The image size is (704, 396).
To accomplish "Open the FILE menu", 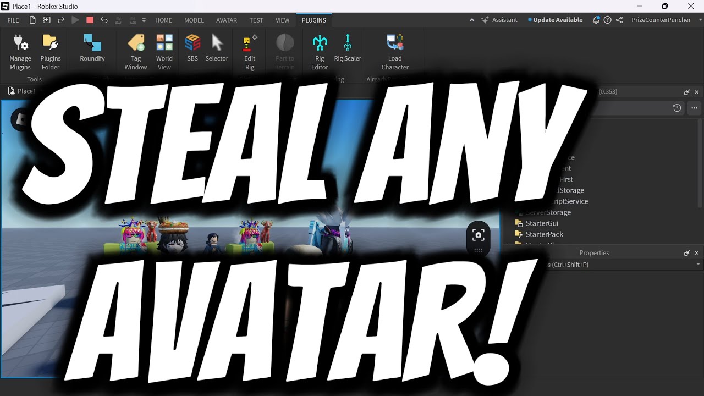I will 13,20.
